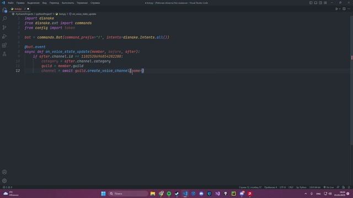
Task: Open the Run and Debug view
Action: [x=4, y=36]
